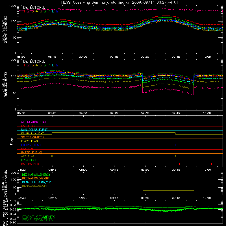Click '0.98' y-axis label of livetime panel
This screenshot has height=226, width=226.
13,205
